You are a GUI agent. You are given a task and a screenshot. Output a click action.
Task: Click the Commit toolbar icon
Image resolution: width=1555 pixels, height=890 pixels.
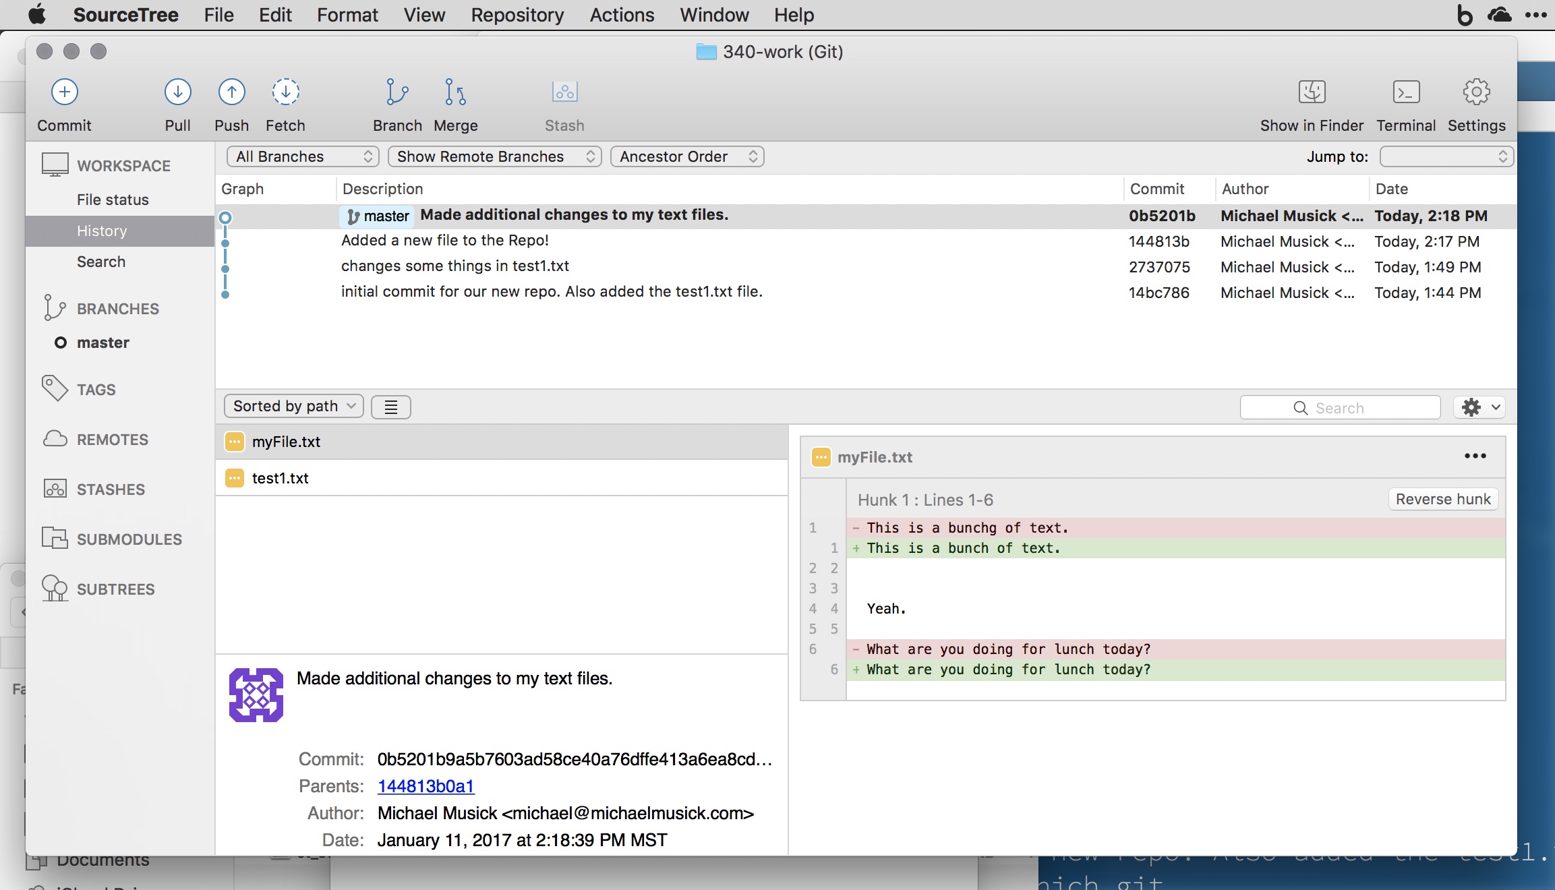pos(65,92)
